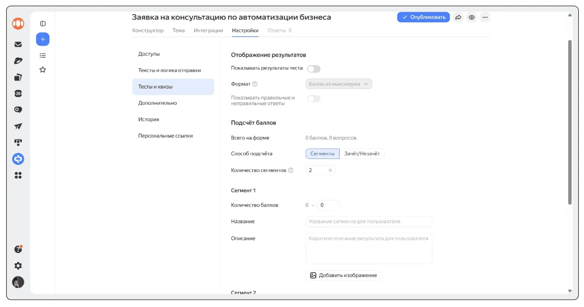Click Segment 1 points upper bound field
This screenshot has width=584, height=307.
coord(329,205)
